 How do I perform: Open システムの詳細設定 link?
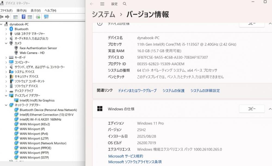pos(205,91)
